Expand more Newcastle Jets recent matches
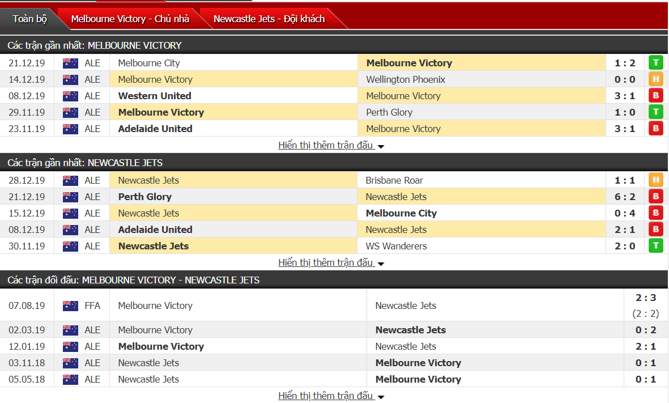 pos(331,262)
